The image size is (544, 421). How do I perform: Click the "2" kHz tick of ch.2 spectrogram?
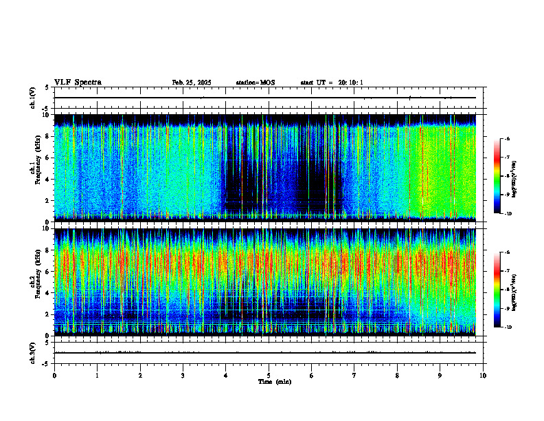(48, 314)
